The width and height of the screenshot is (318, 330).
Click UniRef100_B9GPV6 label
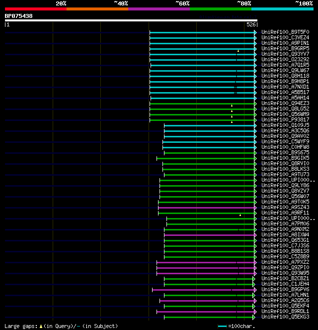(285, 289)
